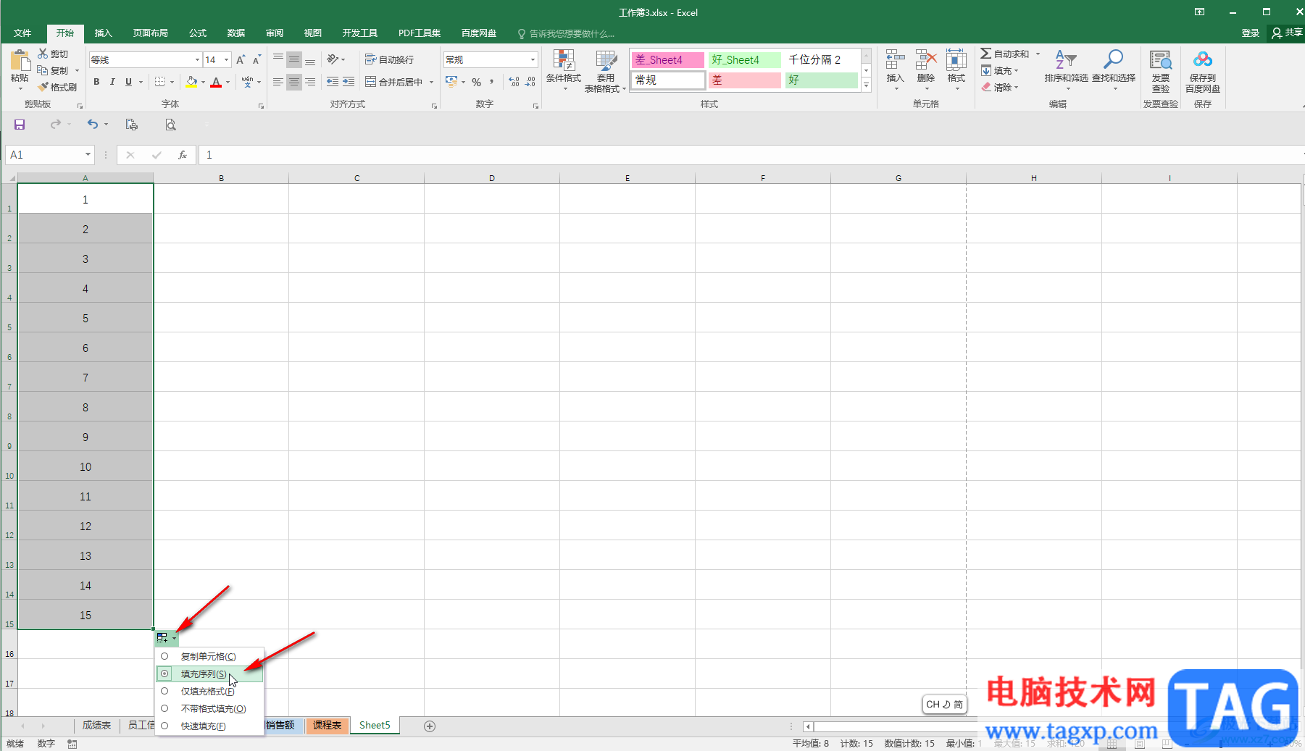Click the Cut scissors icon
The image size is (1305, 751).
[x=43, y=54]
